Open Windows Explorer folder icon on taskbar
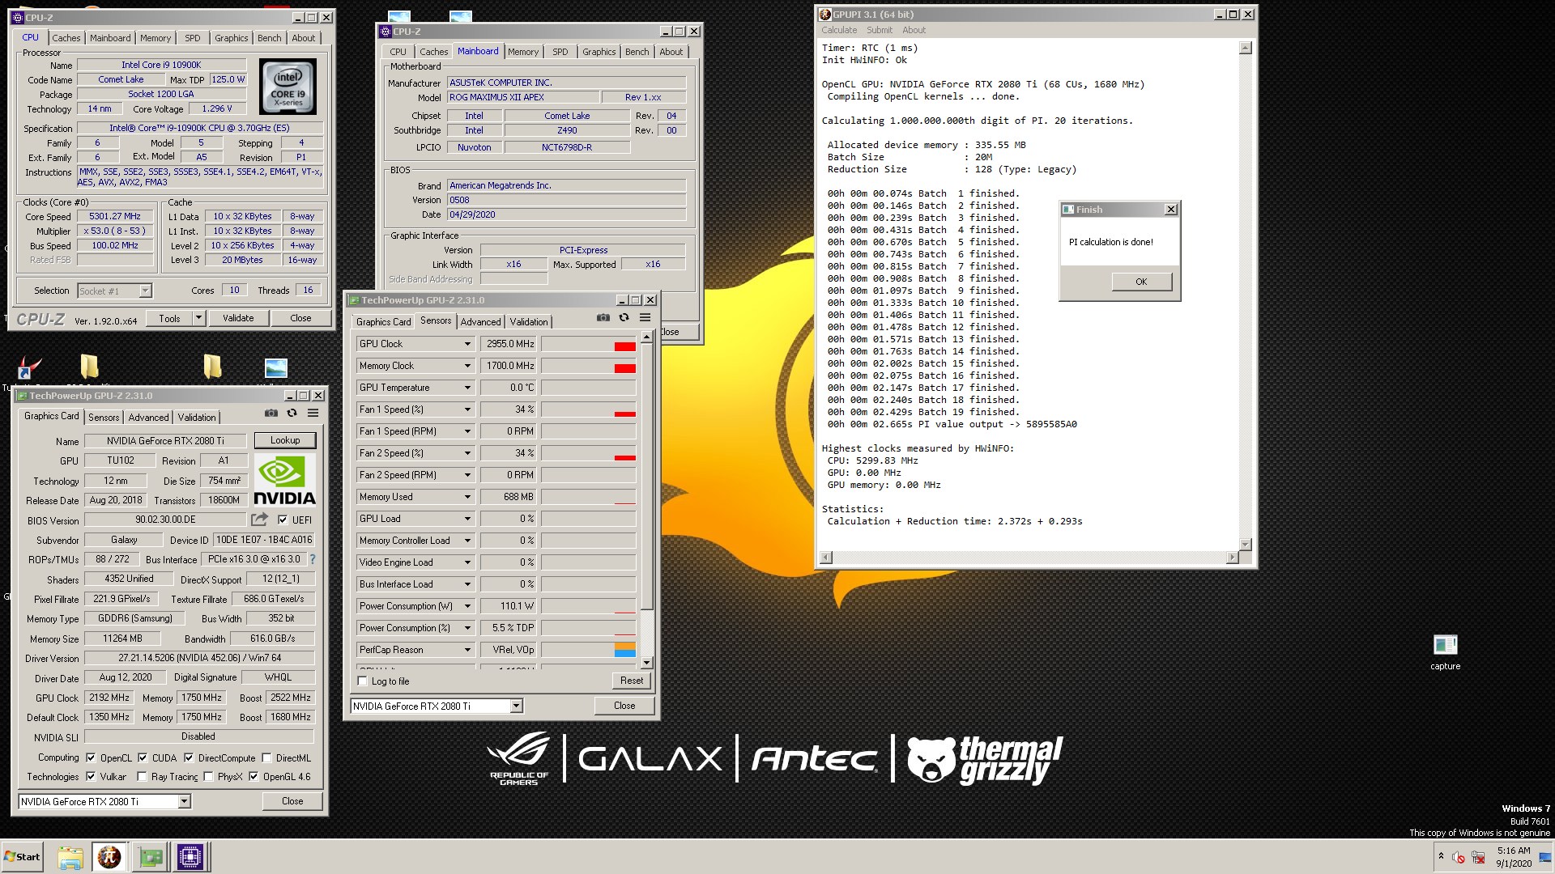Viewport: 1555px width, 874px height. coord(70,857)
